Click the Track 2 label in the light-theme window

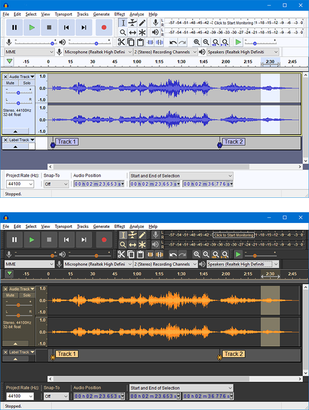233,142
